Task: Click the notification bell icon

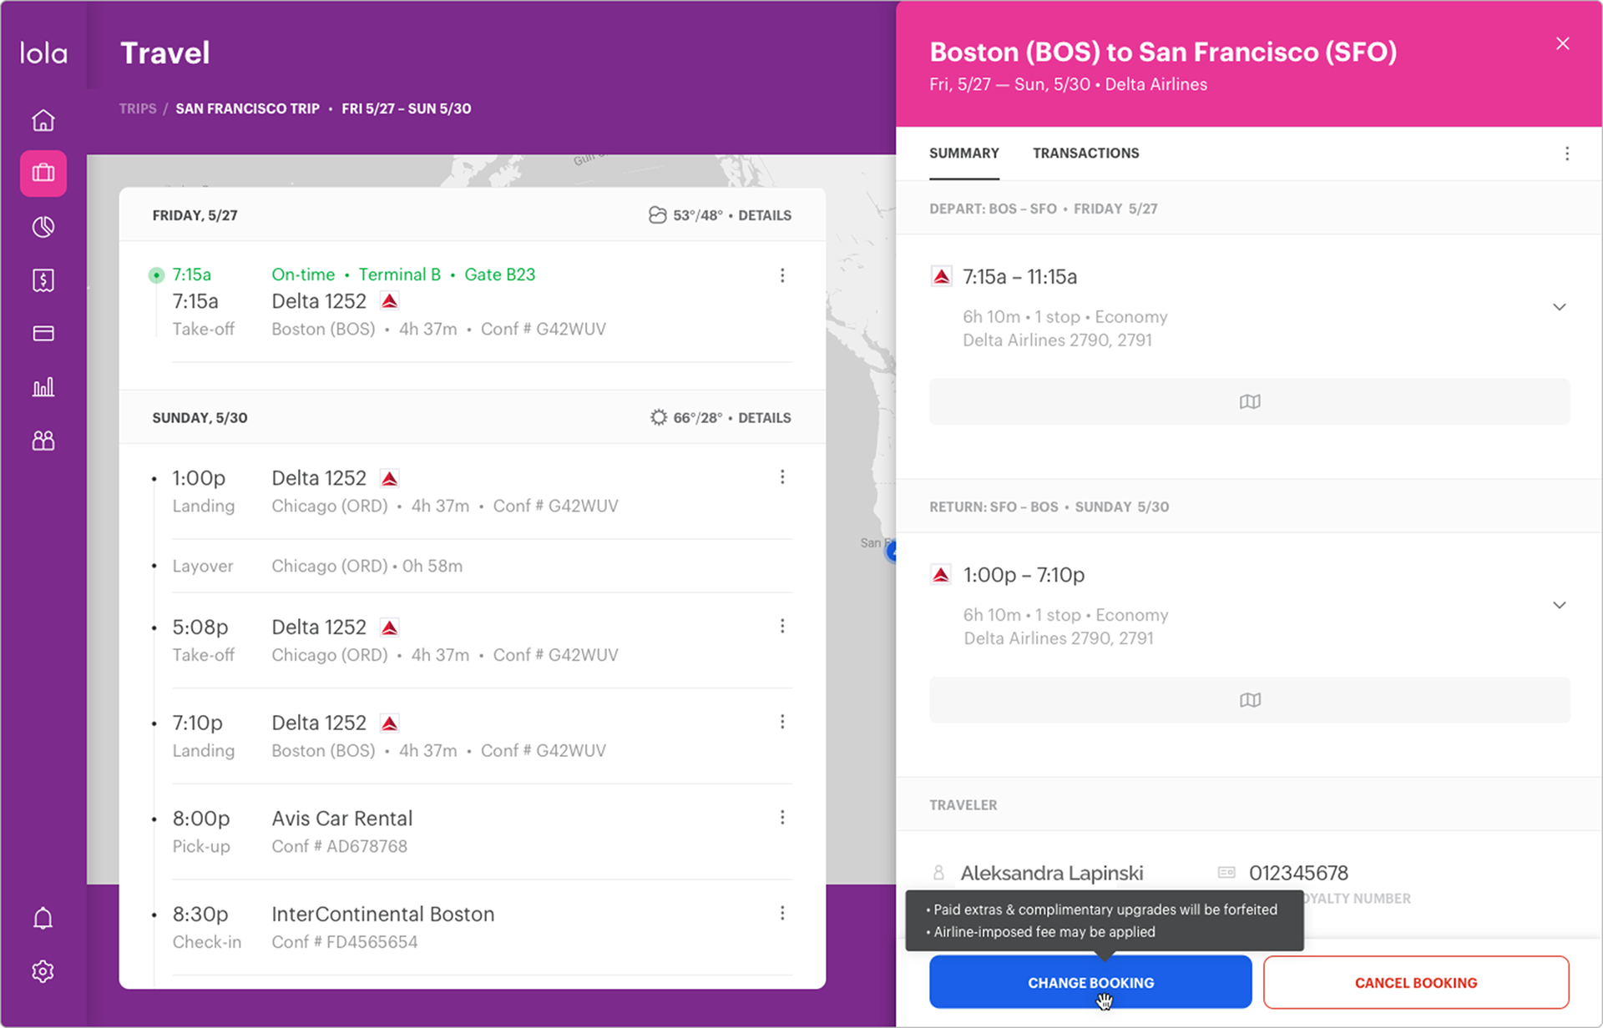Action: 43,919
